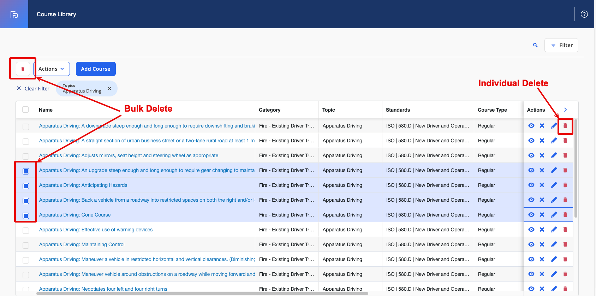Delete the Maintaining Control course row
The width and height of the screenshot is (596, 296).
tap(565, 244)
